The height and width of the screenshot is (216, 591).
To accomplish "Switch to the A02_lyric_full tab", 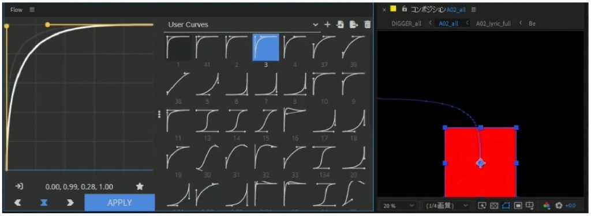I will click(493, 24).
